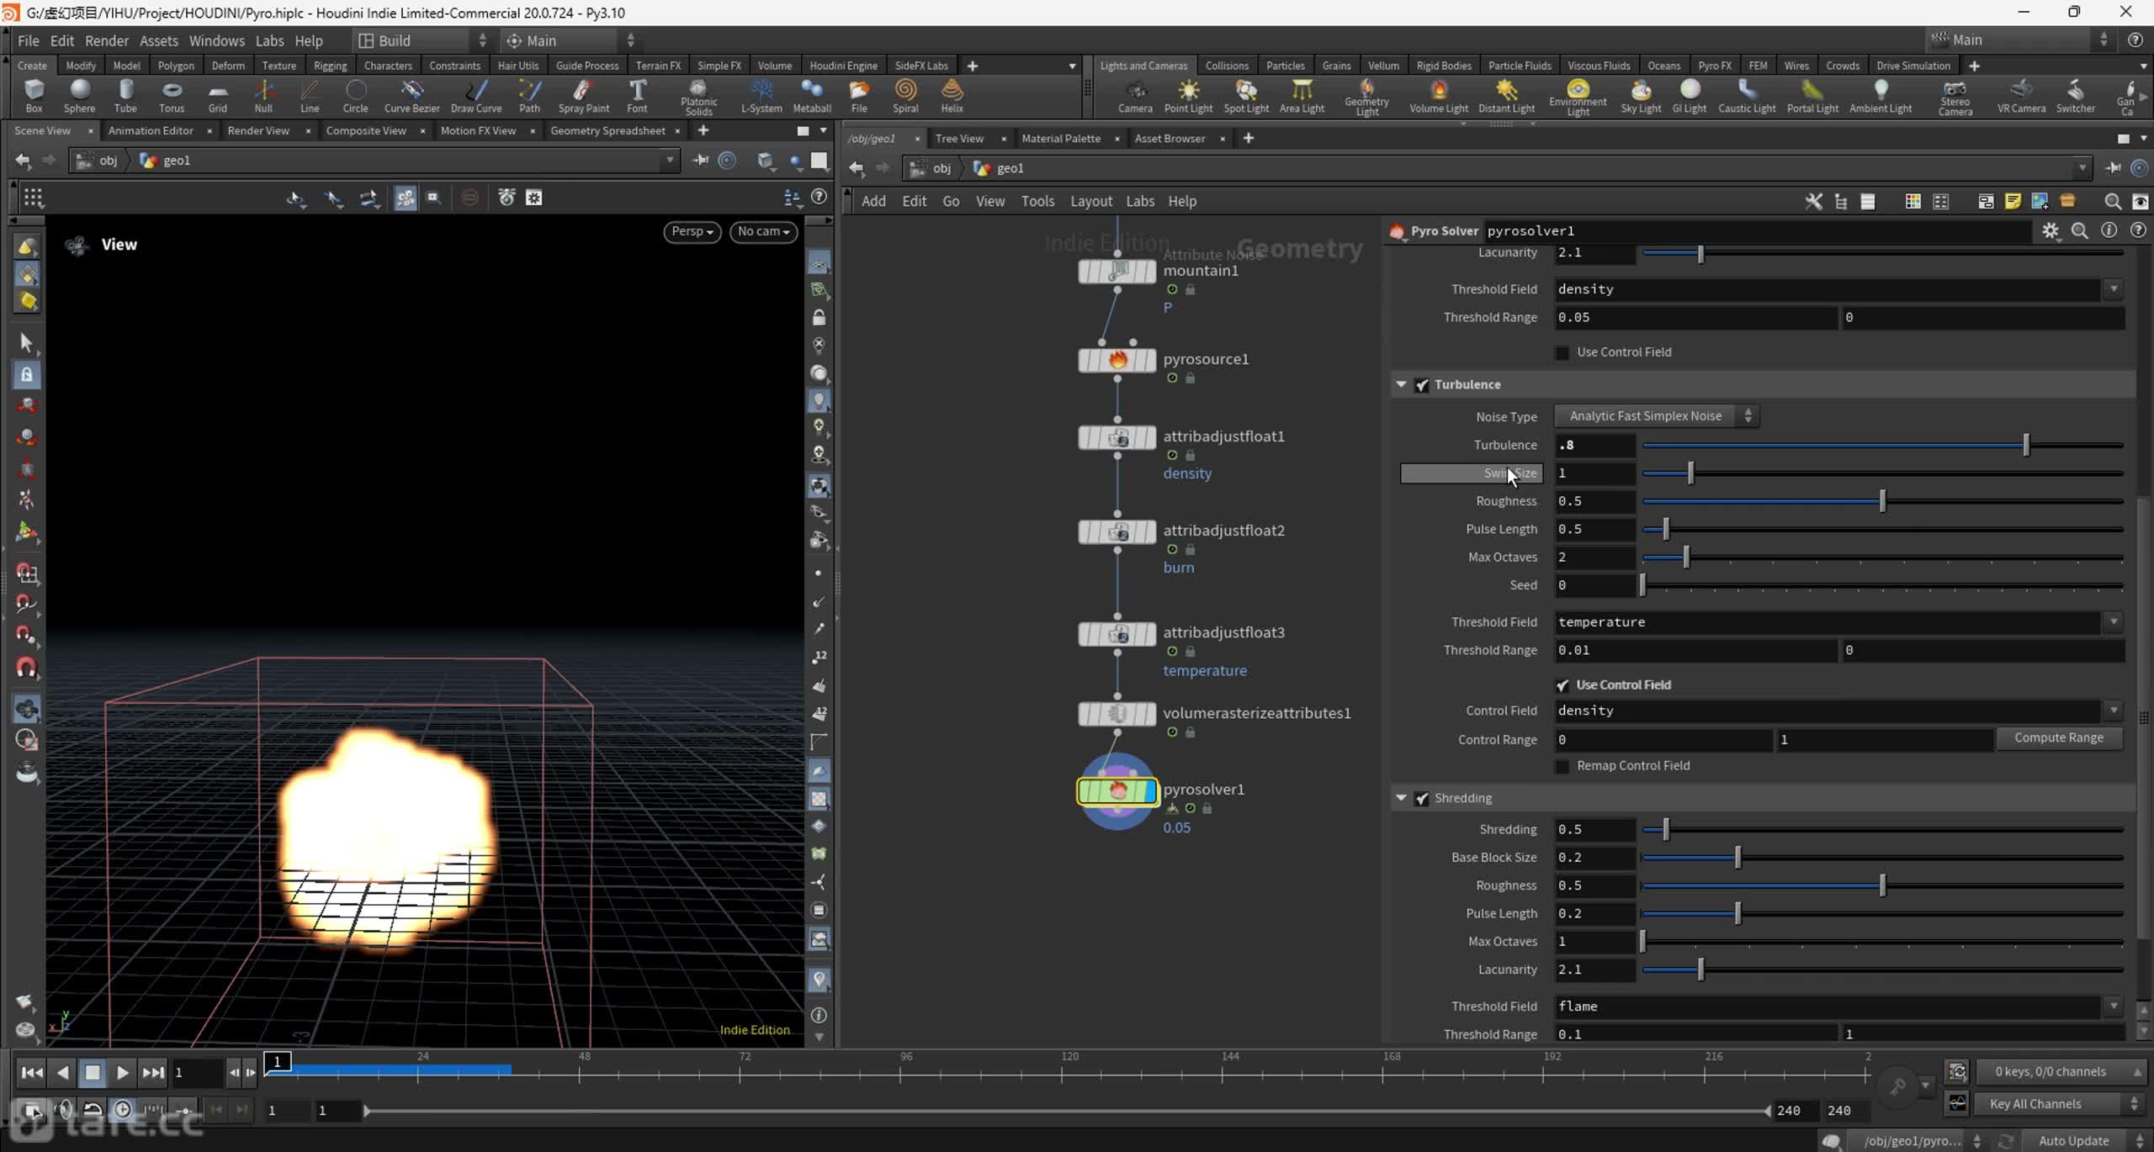Jump to the first frame

pos(32,1072)
